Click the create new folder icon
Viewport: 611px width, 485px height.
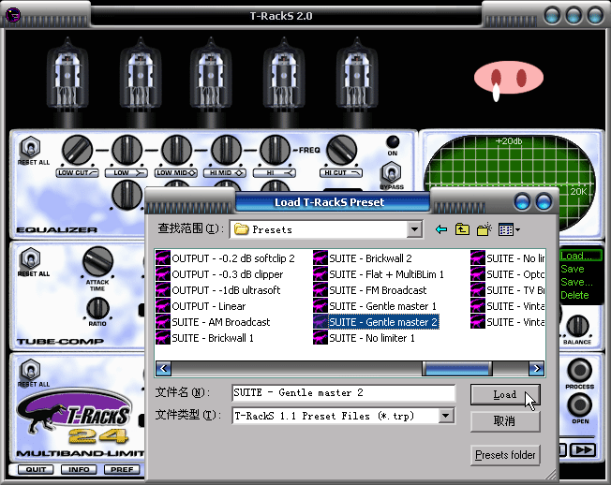pos(484,229)
